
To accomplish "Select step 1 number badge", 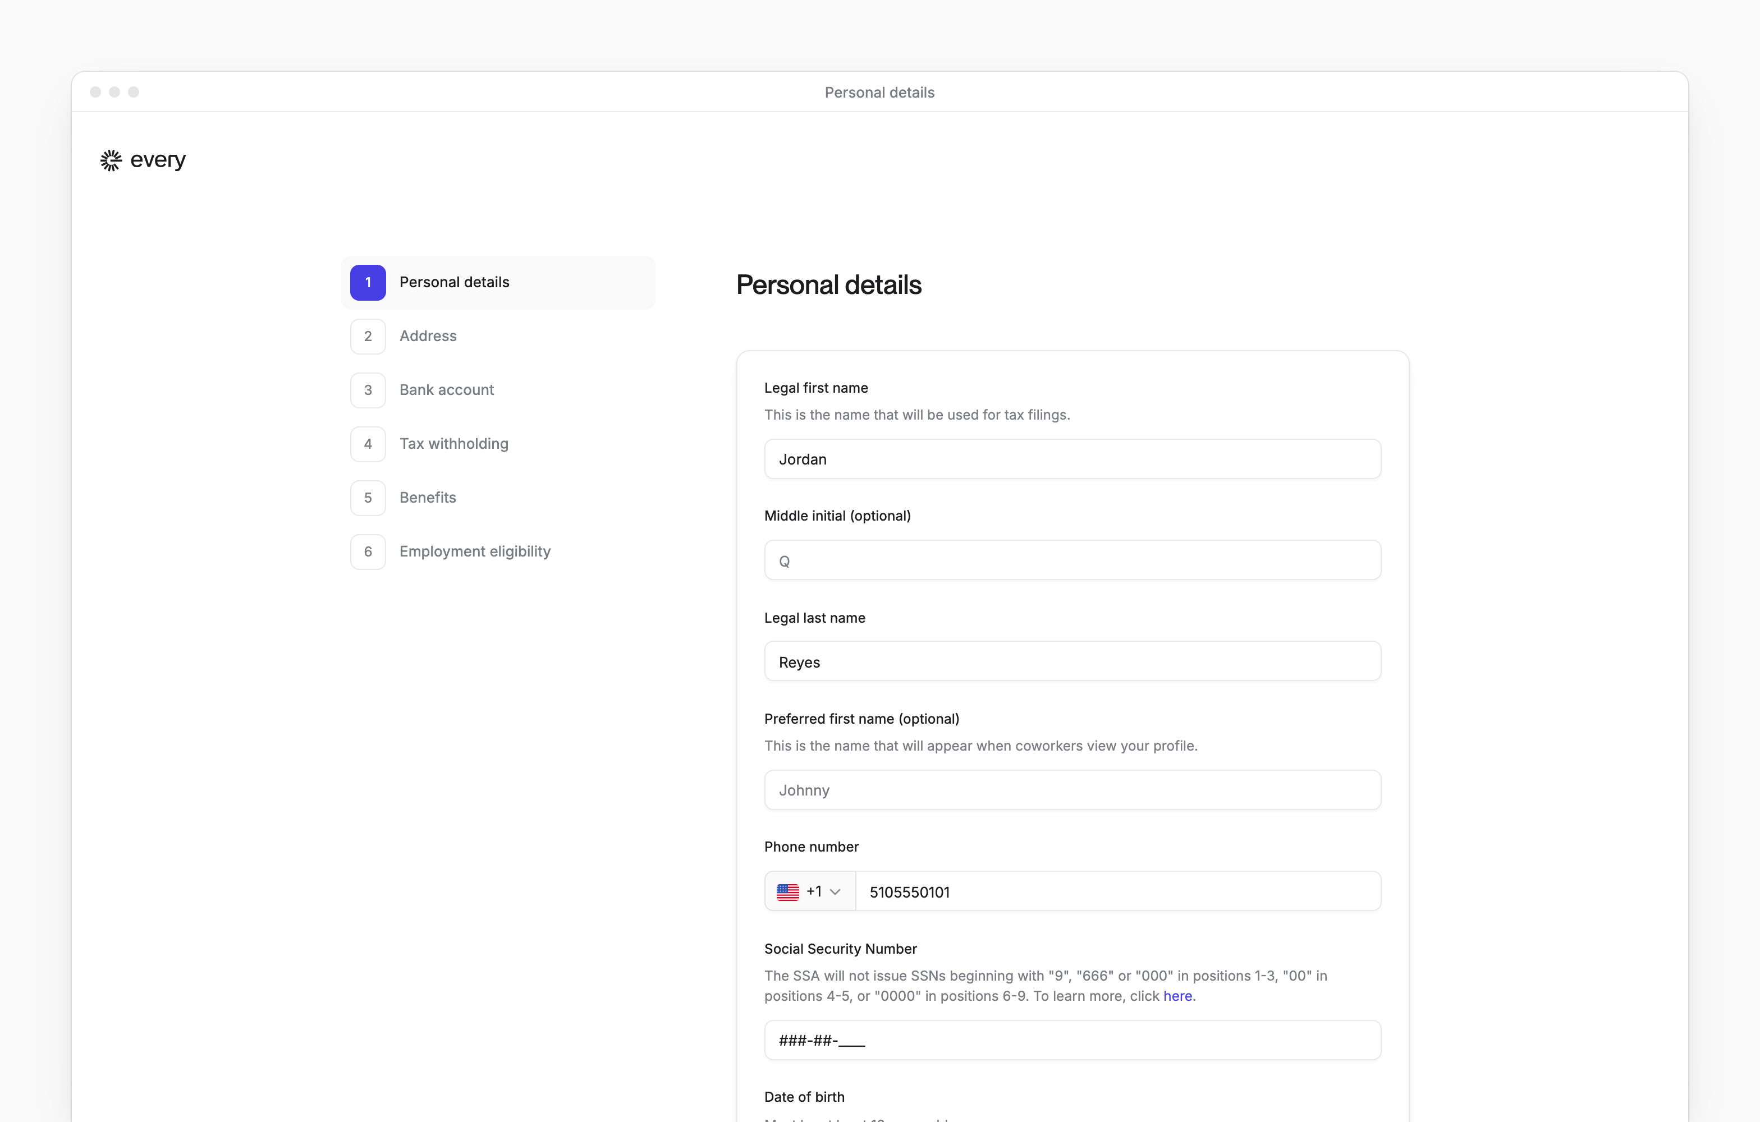I will (x=368, y=283).
